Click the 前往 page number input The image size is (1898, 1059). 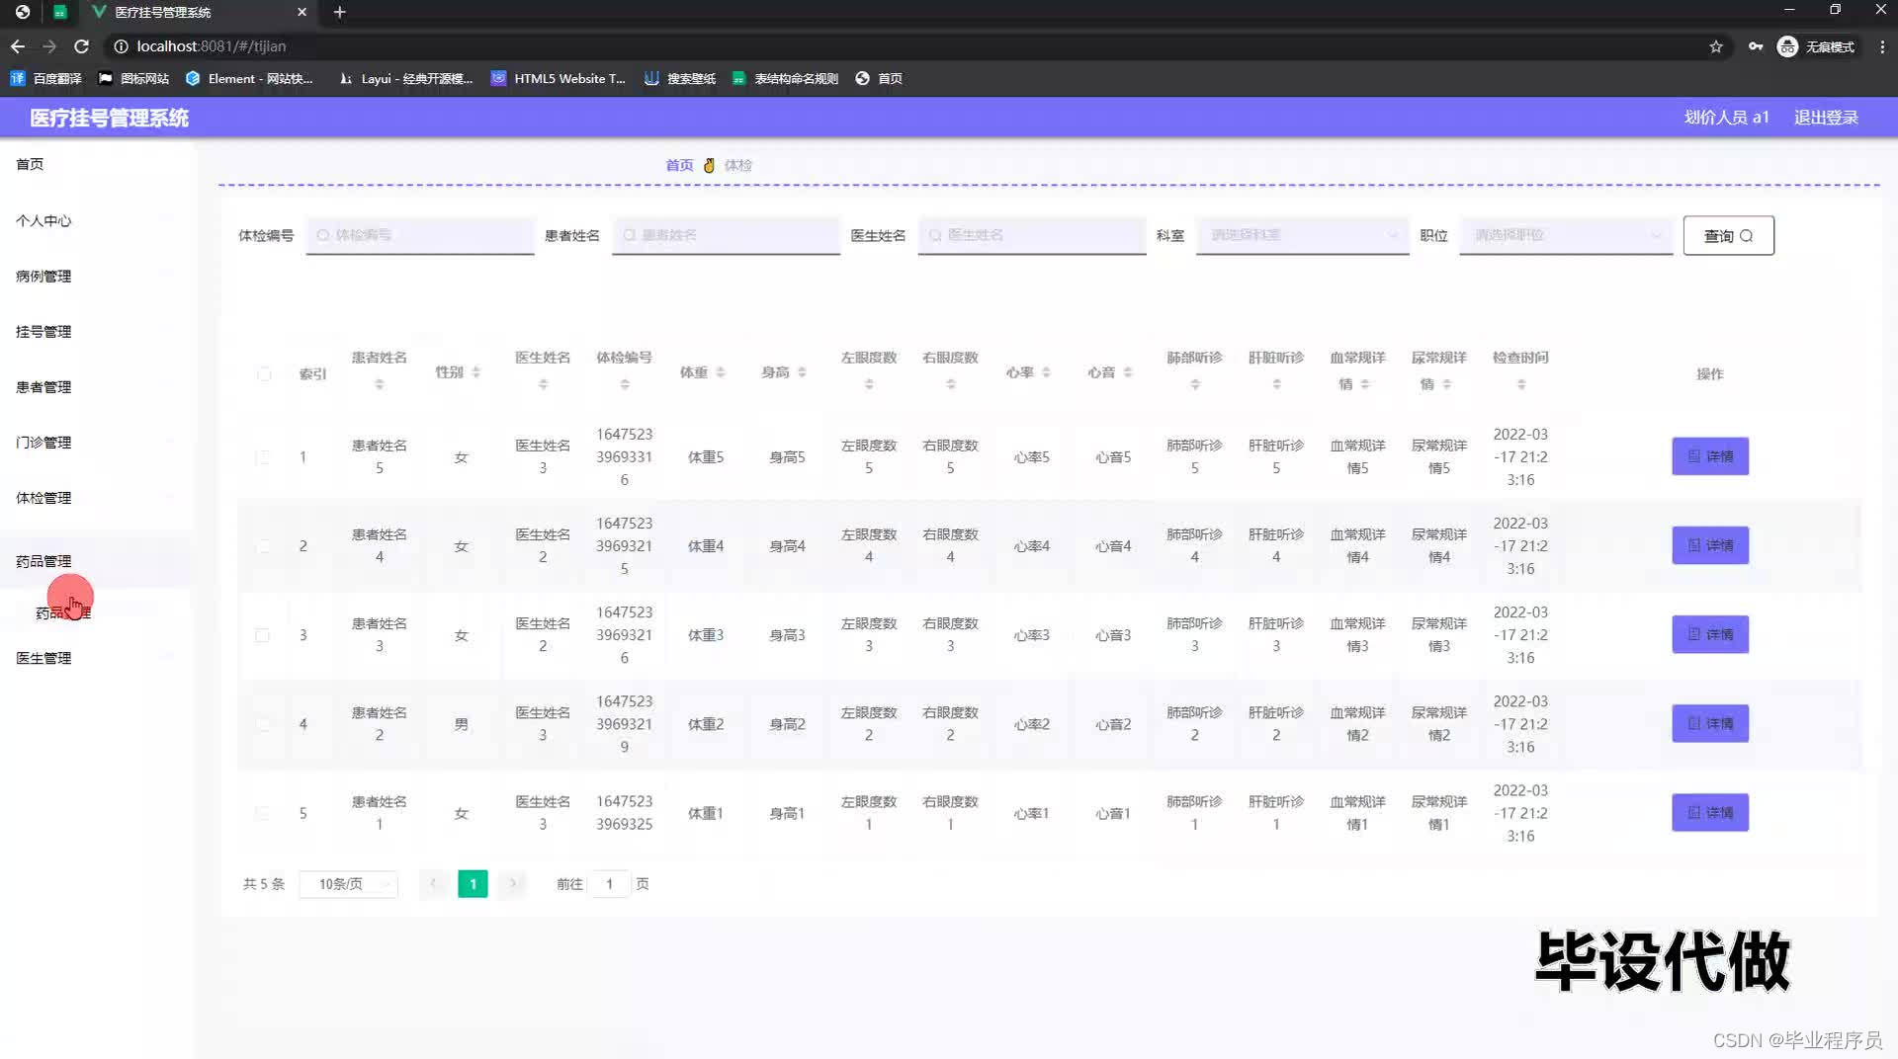coord(610,884)
